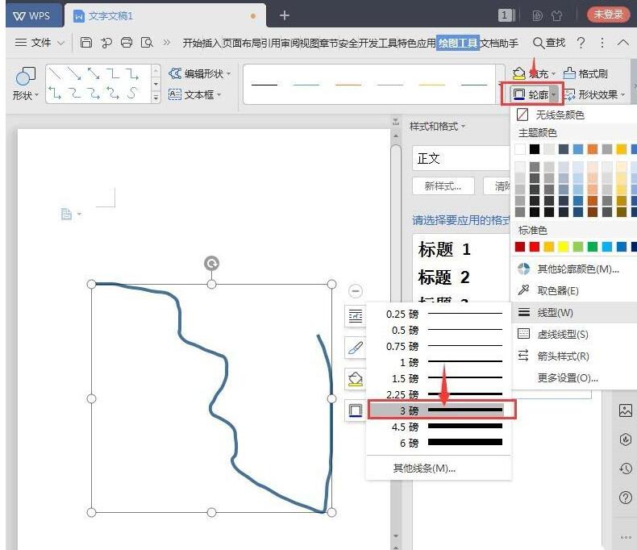
Task: Pick green swatch in standard colors
Action: [593, 247]
